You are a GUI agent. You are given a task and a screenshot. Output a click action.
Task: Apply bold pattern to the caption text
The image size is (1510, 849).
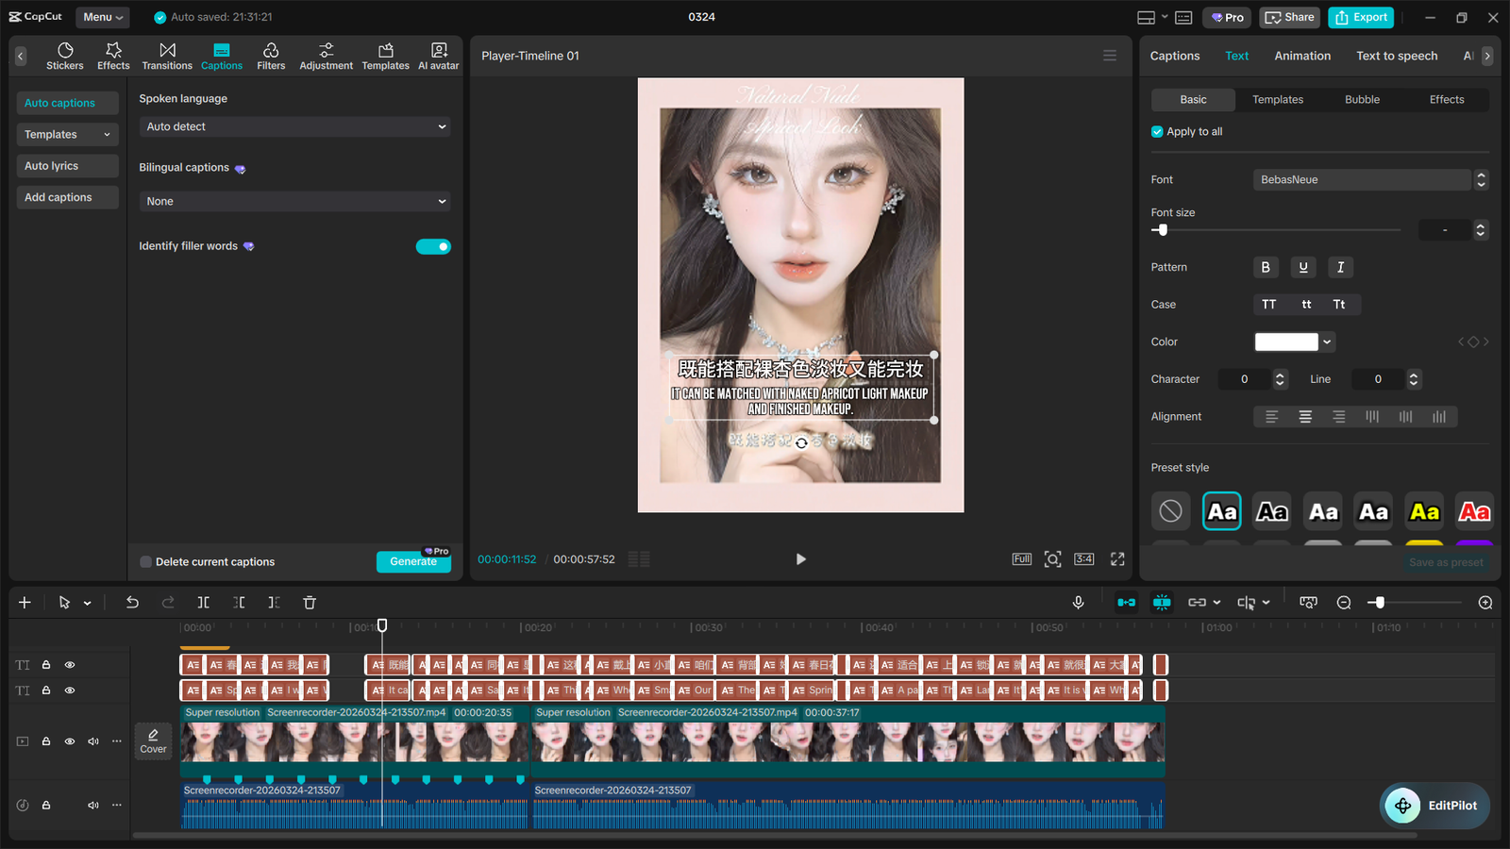point(1266,267)
